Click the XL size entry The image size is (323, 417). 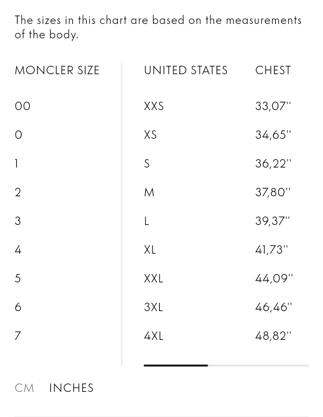150,249
